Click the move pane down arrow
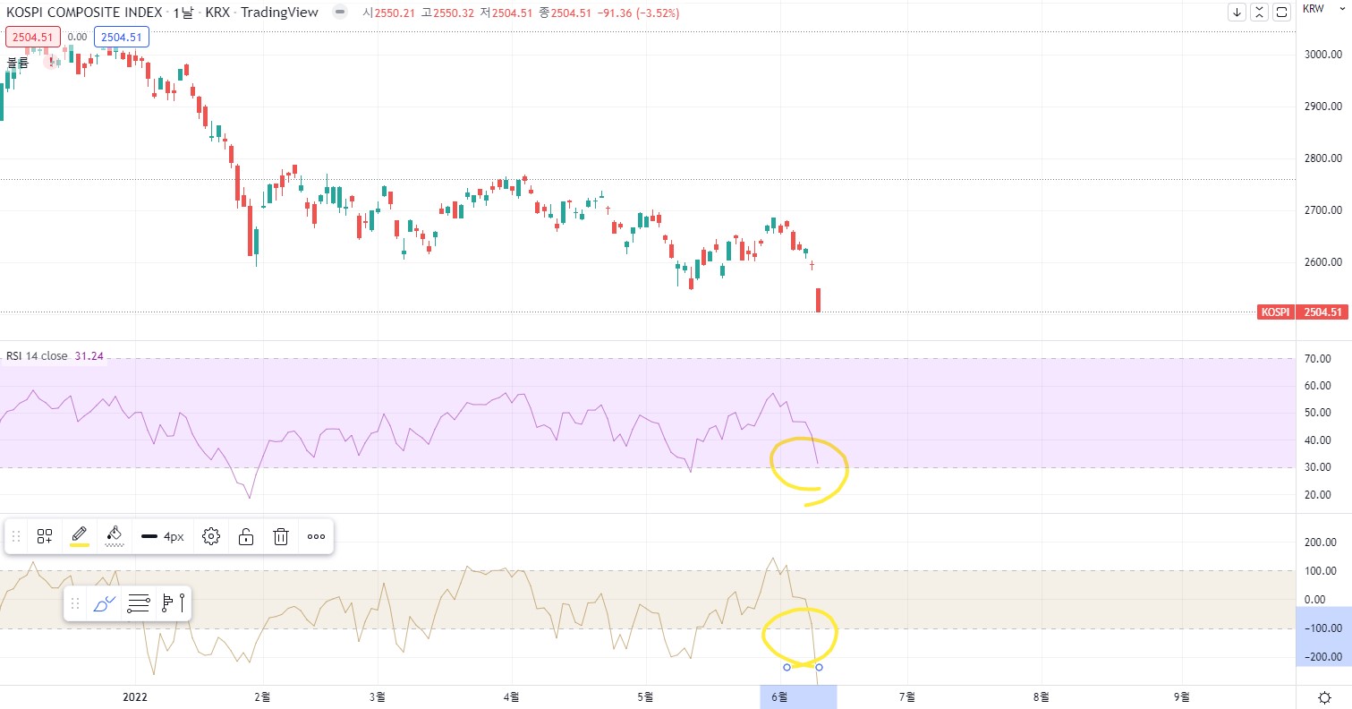The image size is (1352, 709). pos(1237,12)
